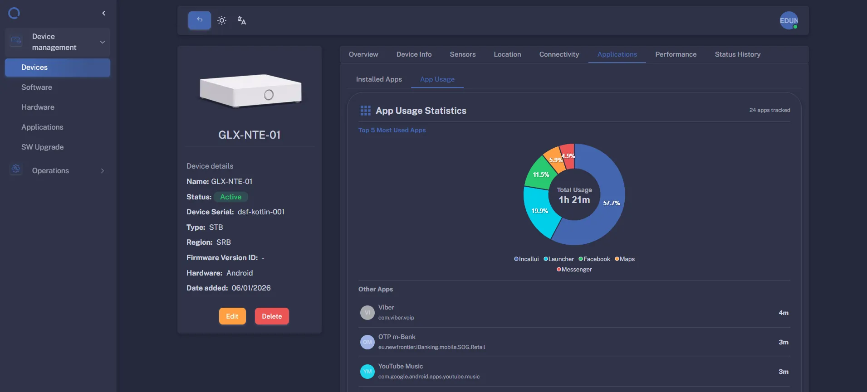The height and width of the screenshot is (392, 867).
Task: Toggle Launcher legend item in chart
Action: coord(558,259)
